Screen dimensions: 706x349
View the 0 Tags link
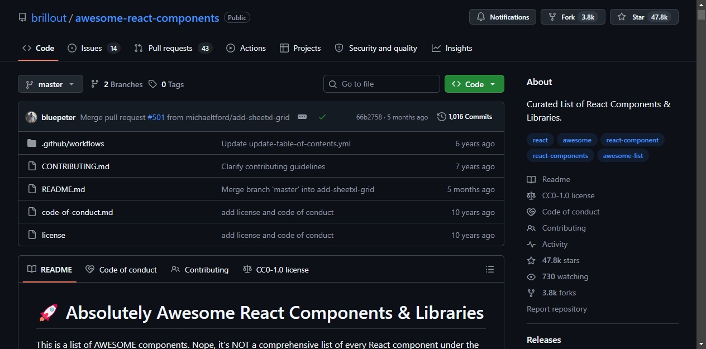[x=166, y=84]
